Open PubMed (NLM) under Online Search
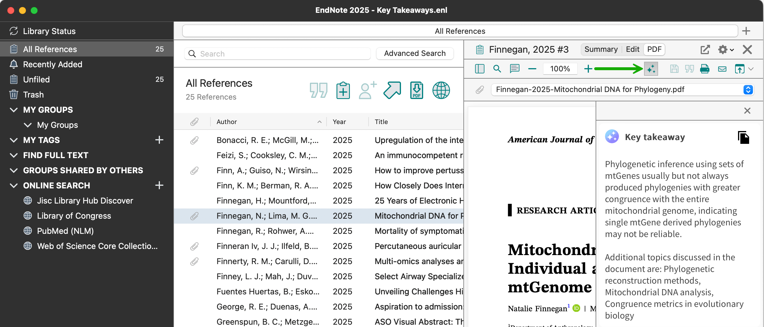This screenshot has height=327, width=764. 65,231
